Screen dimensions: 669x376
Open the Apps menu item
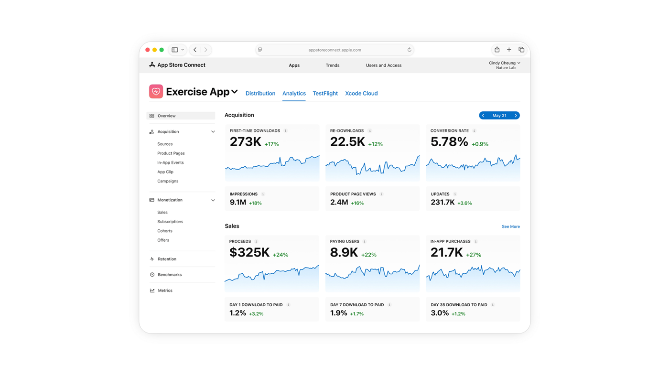[x=294, y=65]
